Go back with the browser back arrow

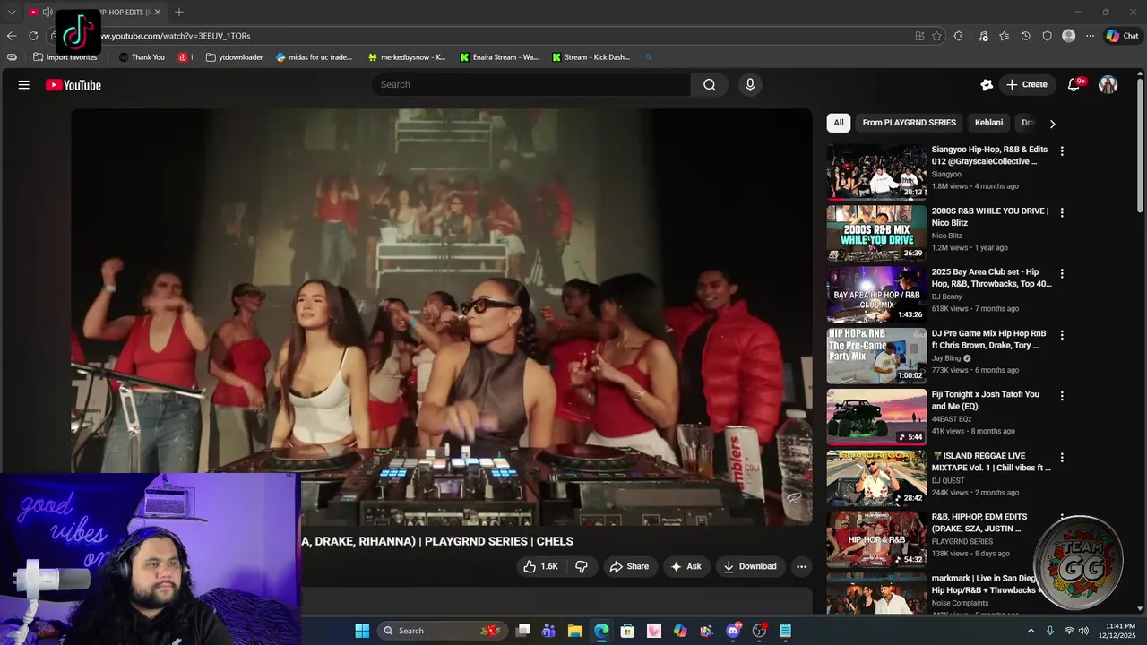tap(12, 36)
